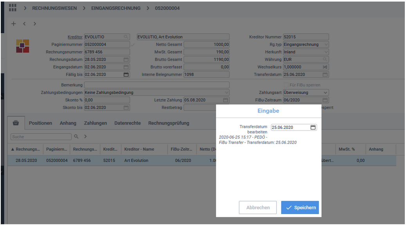Viewport: 406px width, 225px height.
Task: Go to previous record with left arrow
Action: point(24,24)
